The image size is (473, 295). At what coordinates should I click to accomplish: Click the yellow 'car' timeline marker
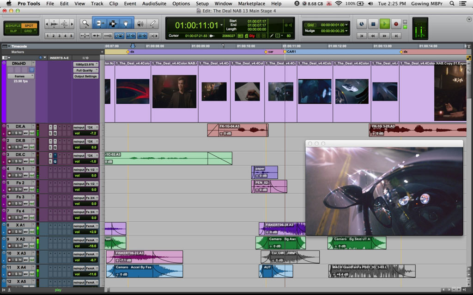pos(266,52)
